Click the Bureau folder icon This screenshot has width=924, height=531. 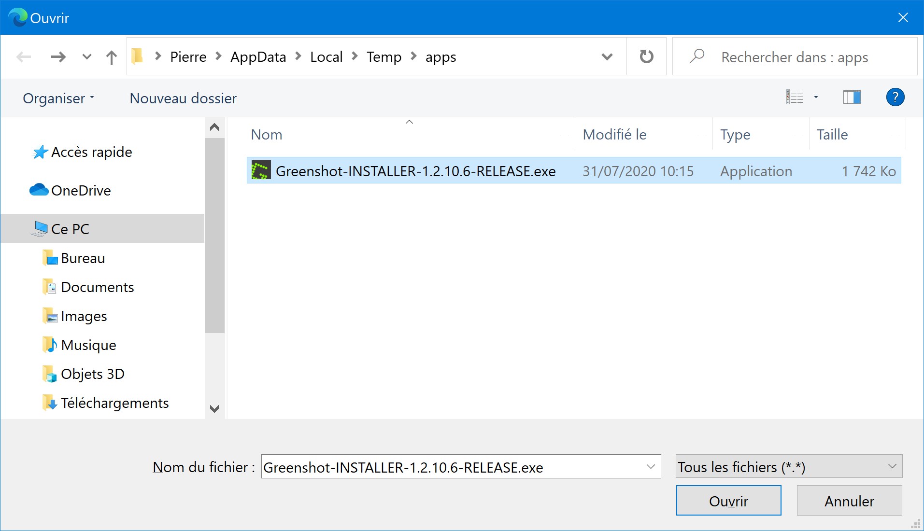click(50, 258)
